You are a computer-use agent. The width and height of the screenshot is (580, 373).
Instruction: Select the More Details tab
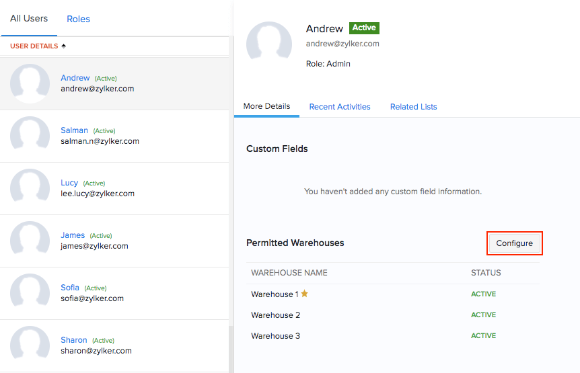pos(266,106)
